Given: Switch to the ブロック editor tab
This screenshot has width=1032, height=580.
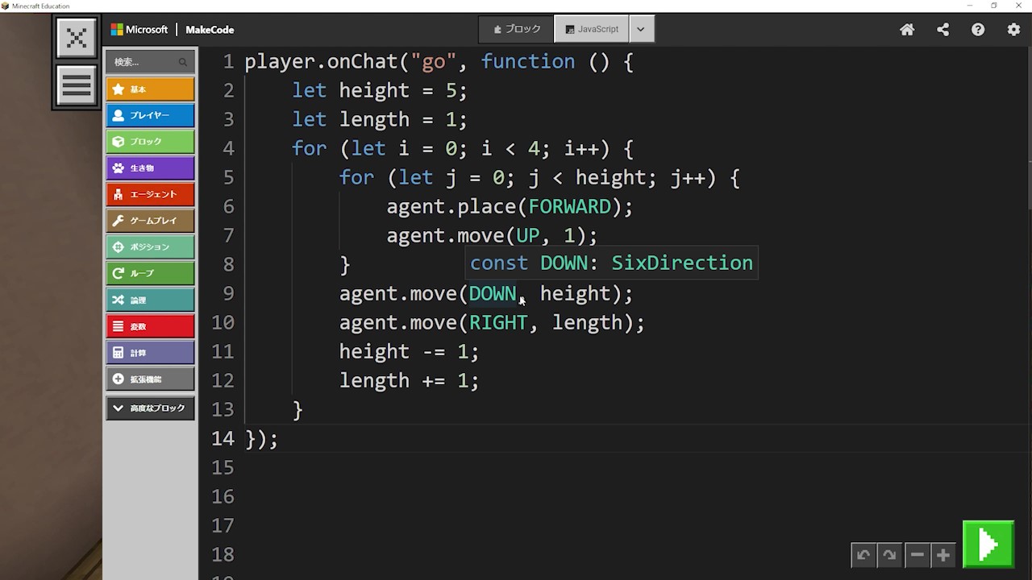Looking at the screenshot, I should pos(517,29).
